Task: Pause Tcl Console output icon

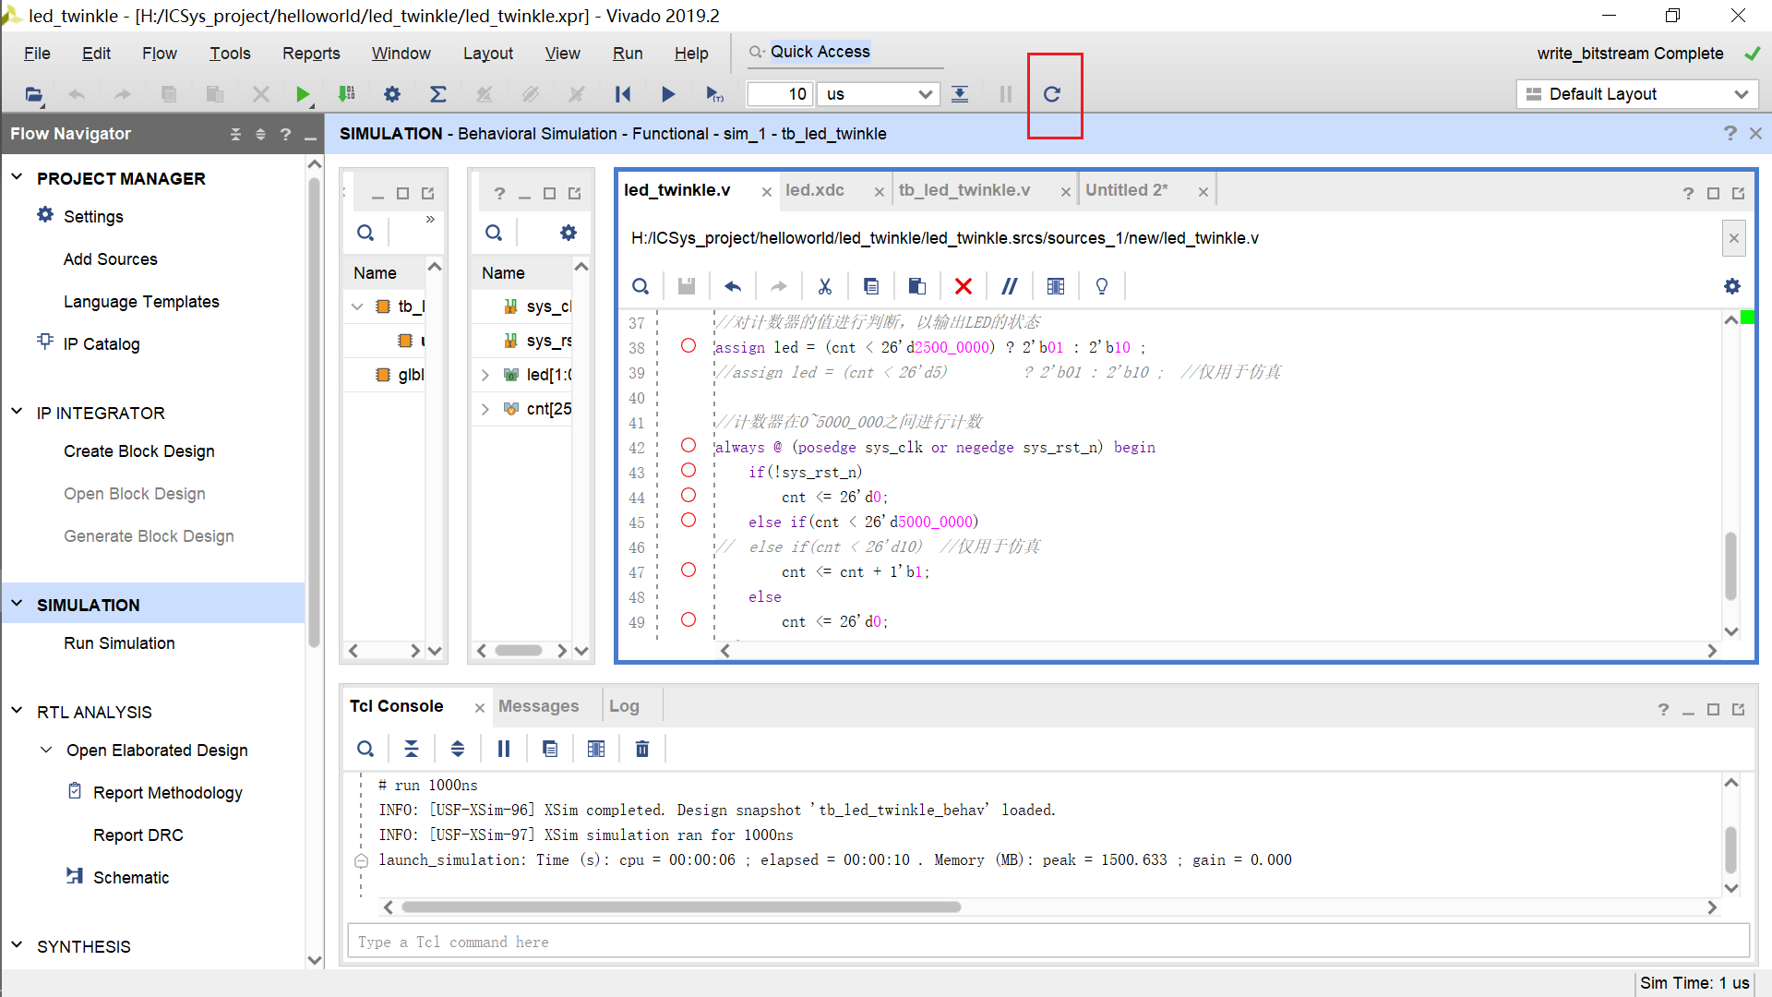Action: pyautogui.click(x=504, y=749)
